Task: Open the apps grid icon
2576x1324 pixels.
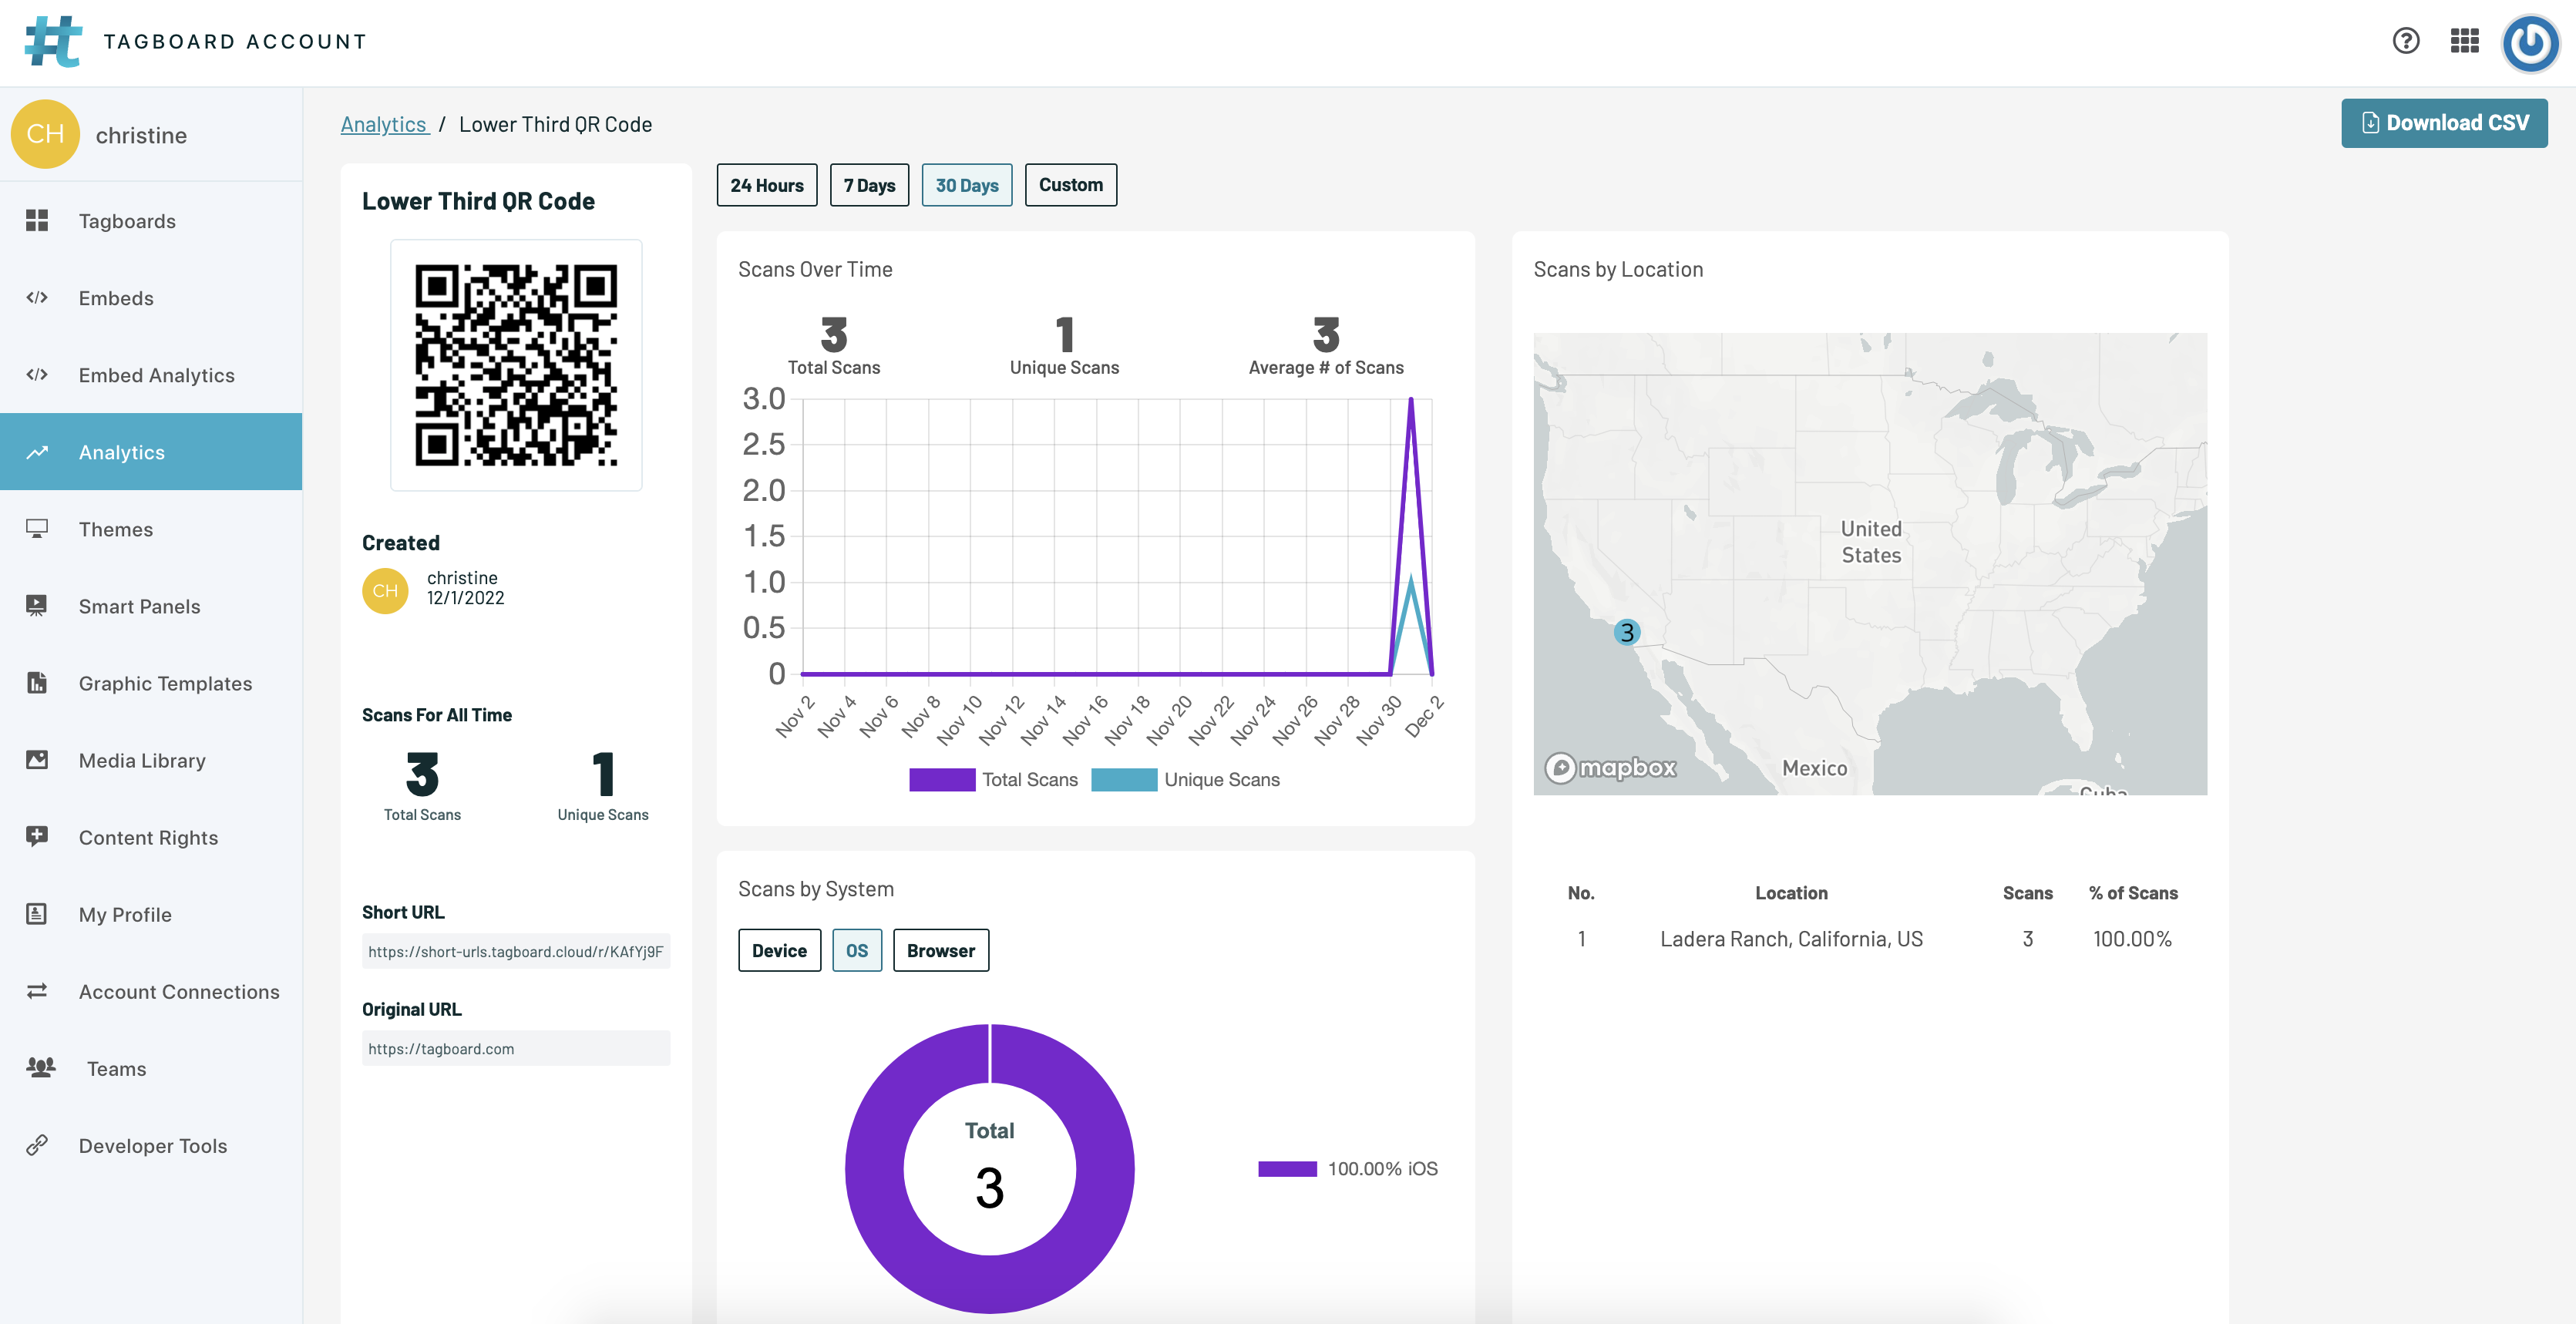Action: coord(2465,41)
